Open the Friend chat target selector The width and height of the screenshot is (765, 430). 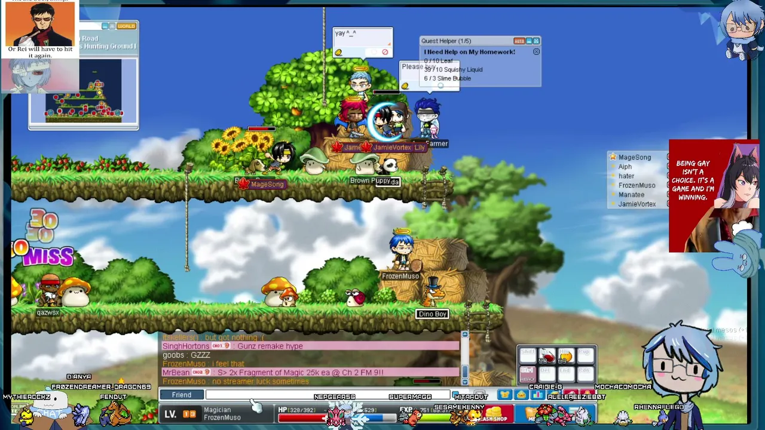point(182,395)
